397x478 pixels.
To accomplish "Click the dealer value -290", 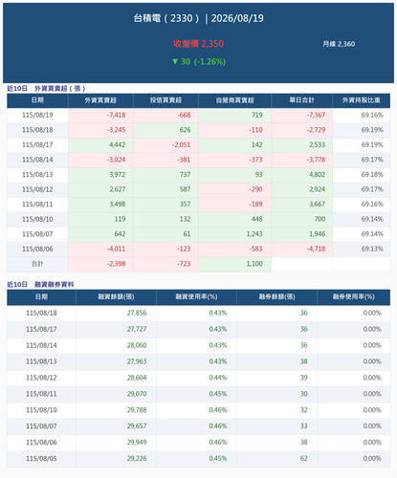I will tap(255, 189).
